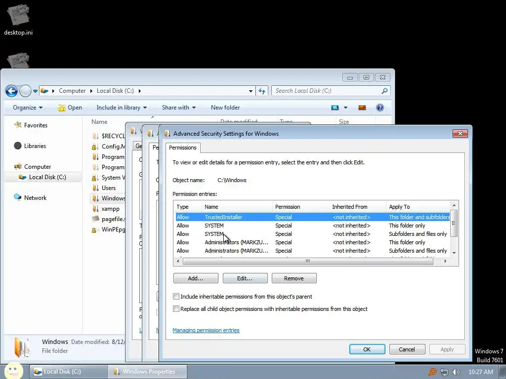Click permission list scroll up arrow
Viewport: 506px width, 379px height.
tap(454, 205)
